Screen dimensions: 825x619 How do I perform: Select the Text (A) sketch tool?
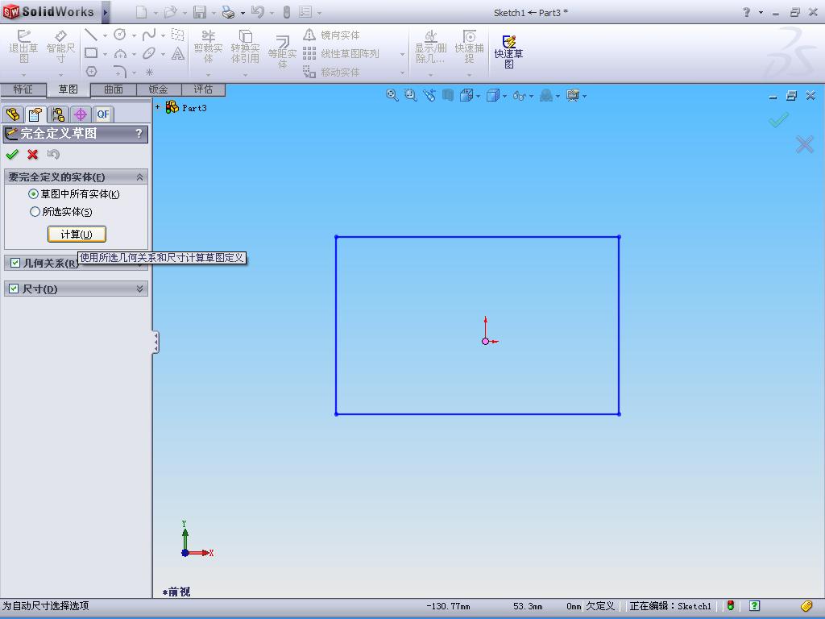click(x=178, y=53)
